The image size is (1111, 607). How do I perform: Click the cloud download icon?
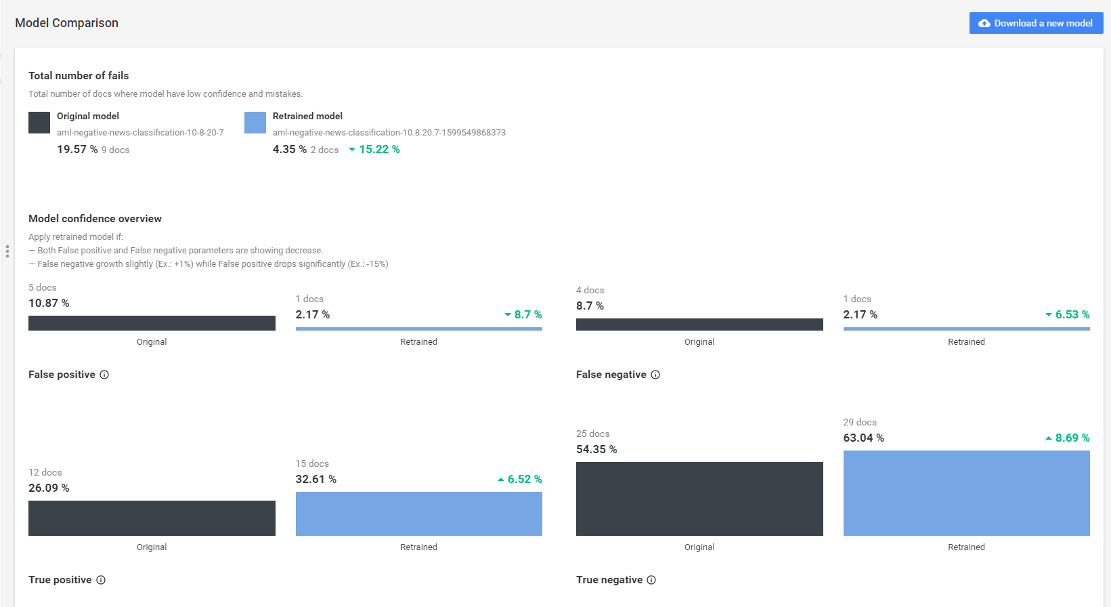[x=984, y=23]
